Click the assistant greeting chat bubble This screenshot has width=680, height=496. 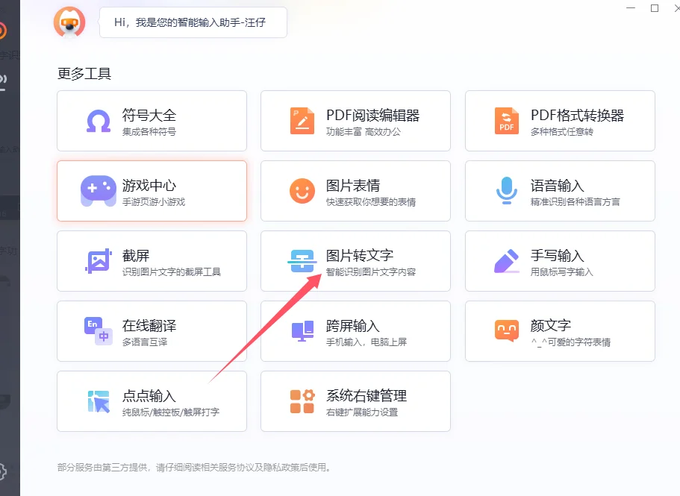coord(193,22)
